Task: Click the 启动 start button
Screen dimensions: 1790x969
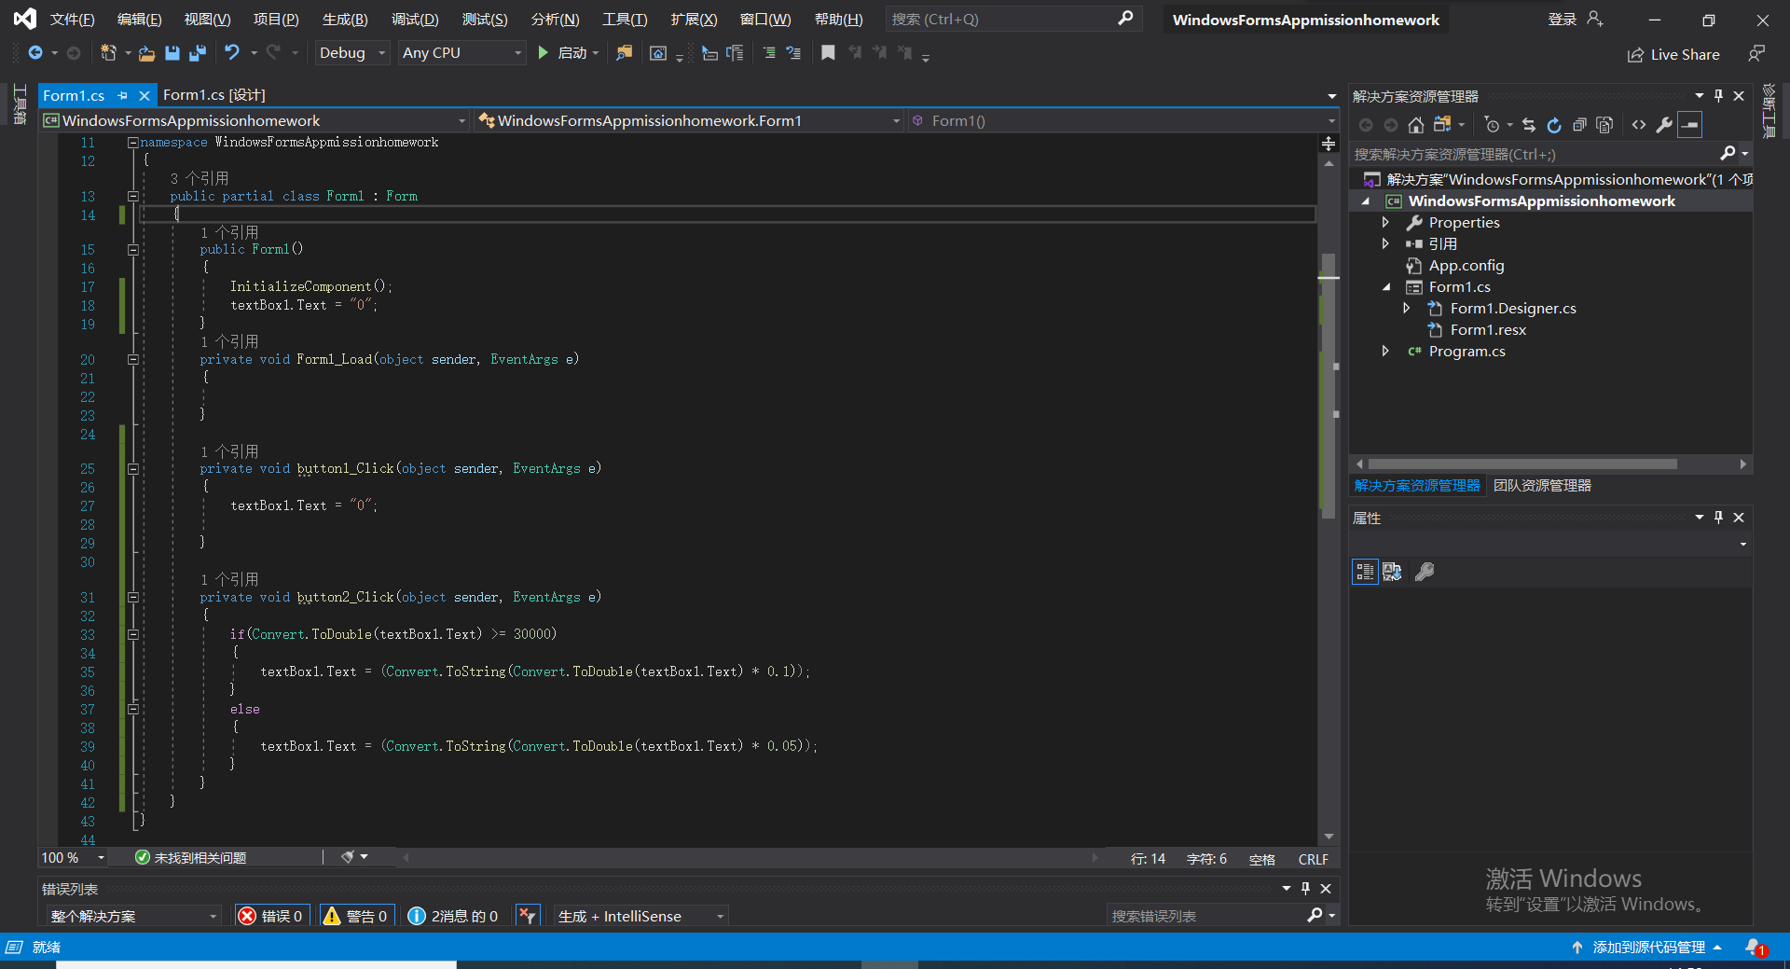Action: point(565,53)
